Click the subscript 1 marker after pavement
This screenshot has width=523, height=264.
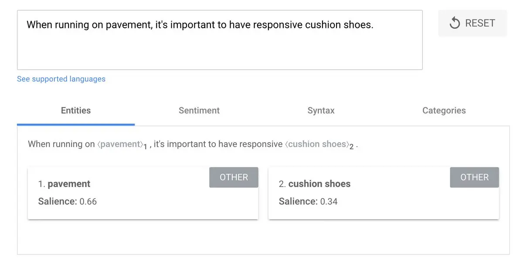145,147
